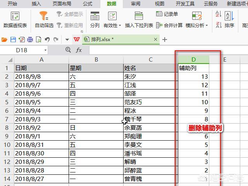Sort descending with the Z-A icon
This screenshot has width=248, height=186.
tap(218, 25)
